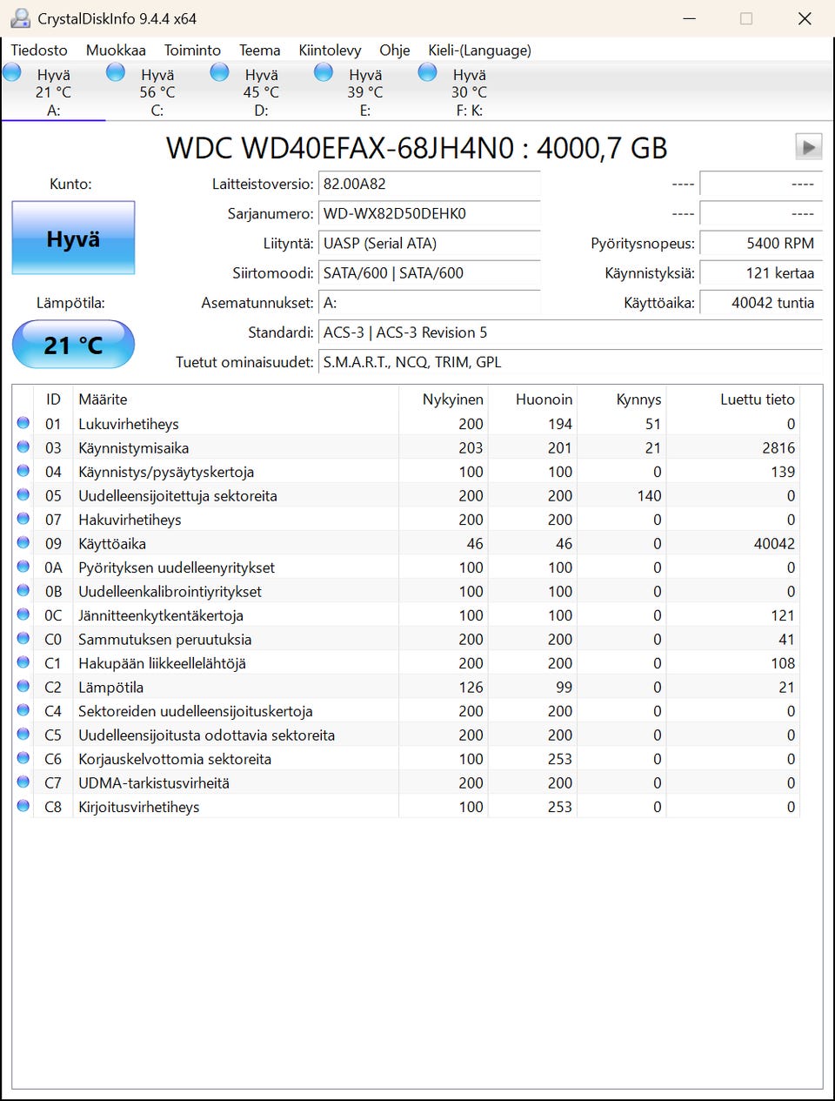Select the Hakupään liikkeellelähtöjä raw value 108
The width and height of the screenshot is (835, 1101).
[x=783, y=663]
